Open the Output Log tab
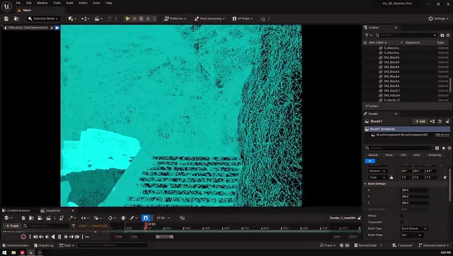The height and width of the screenshot is (256, 453). pyautogui.click(x=43, y=245)
